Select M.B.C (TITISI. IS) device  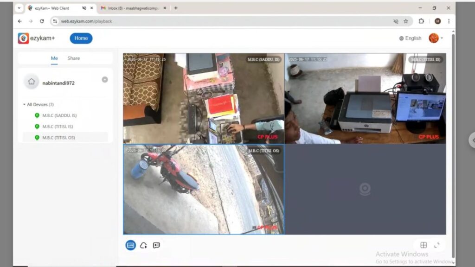pyautogui.click(x=58, y=127)
